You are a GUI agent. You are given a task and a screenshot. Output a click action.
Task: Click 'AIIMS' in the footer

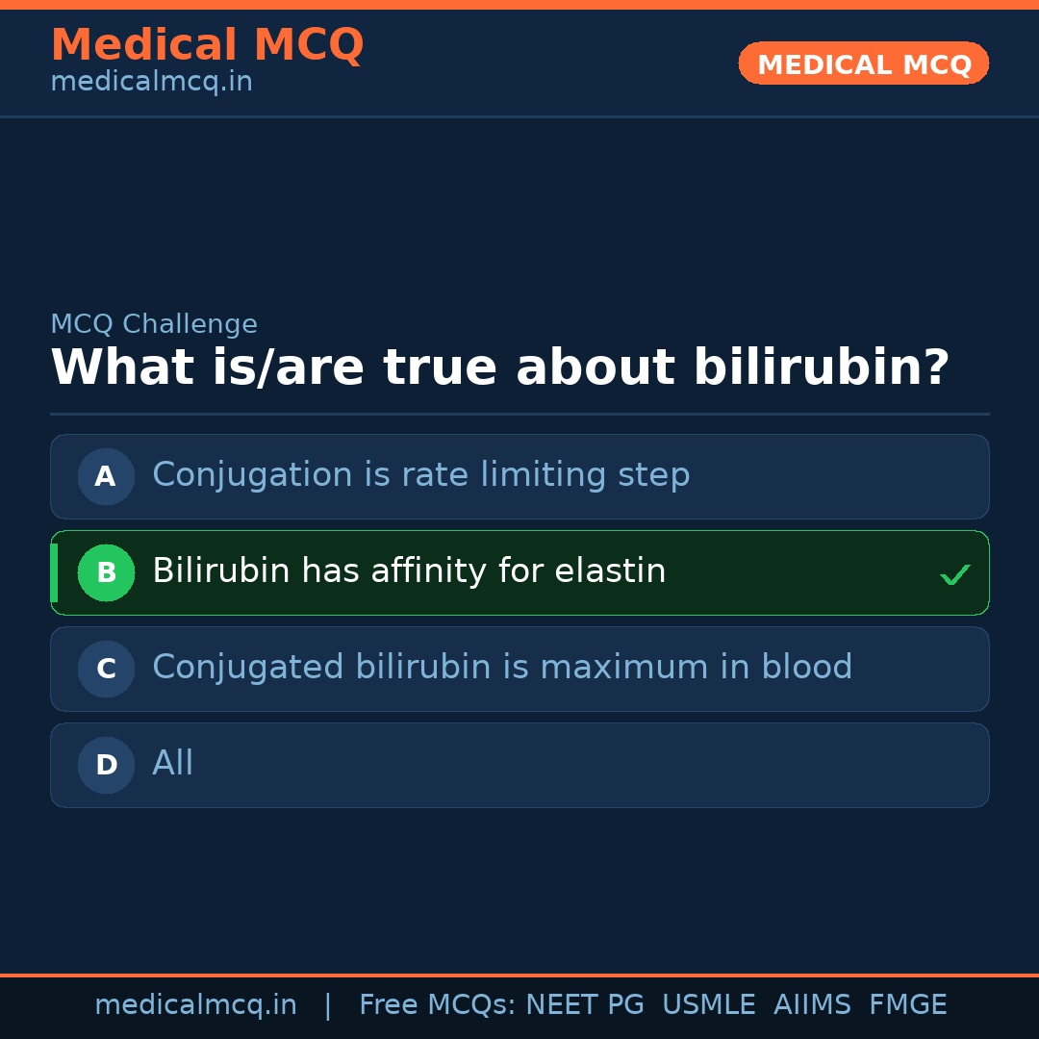point(812,1005)
